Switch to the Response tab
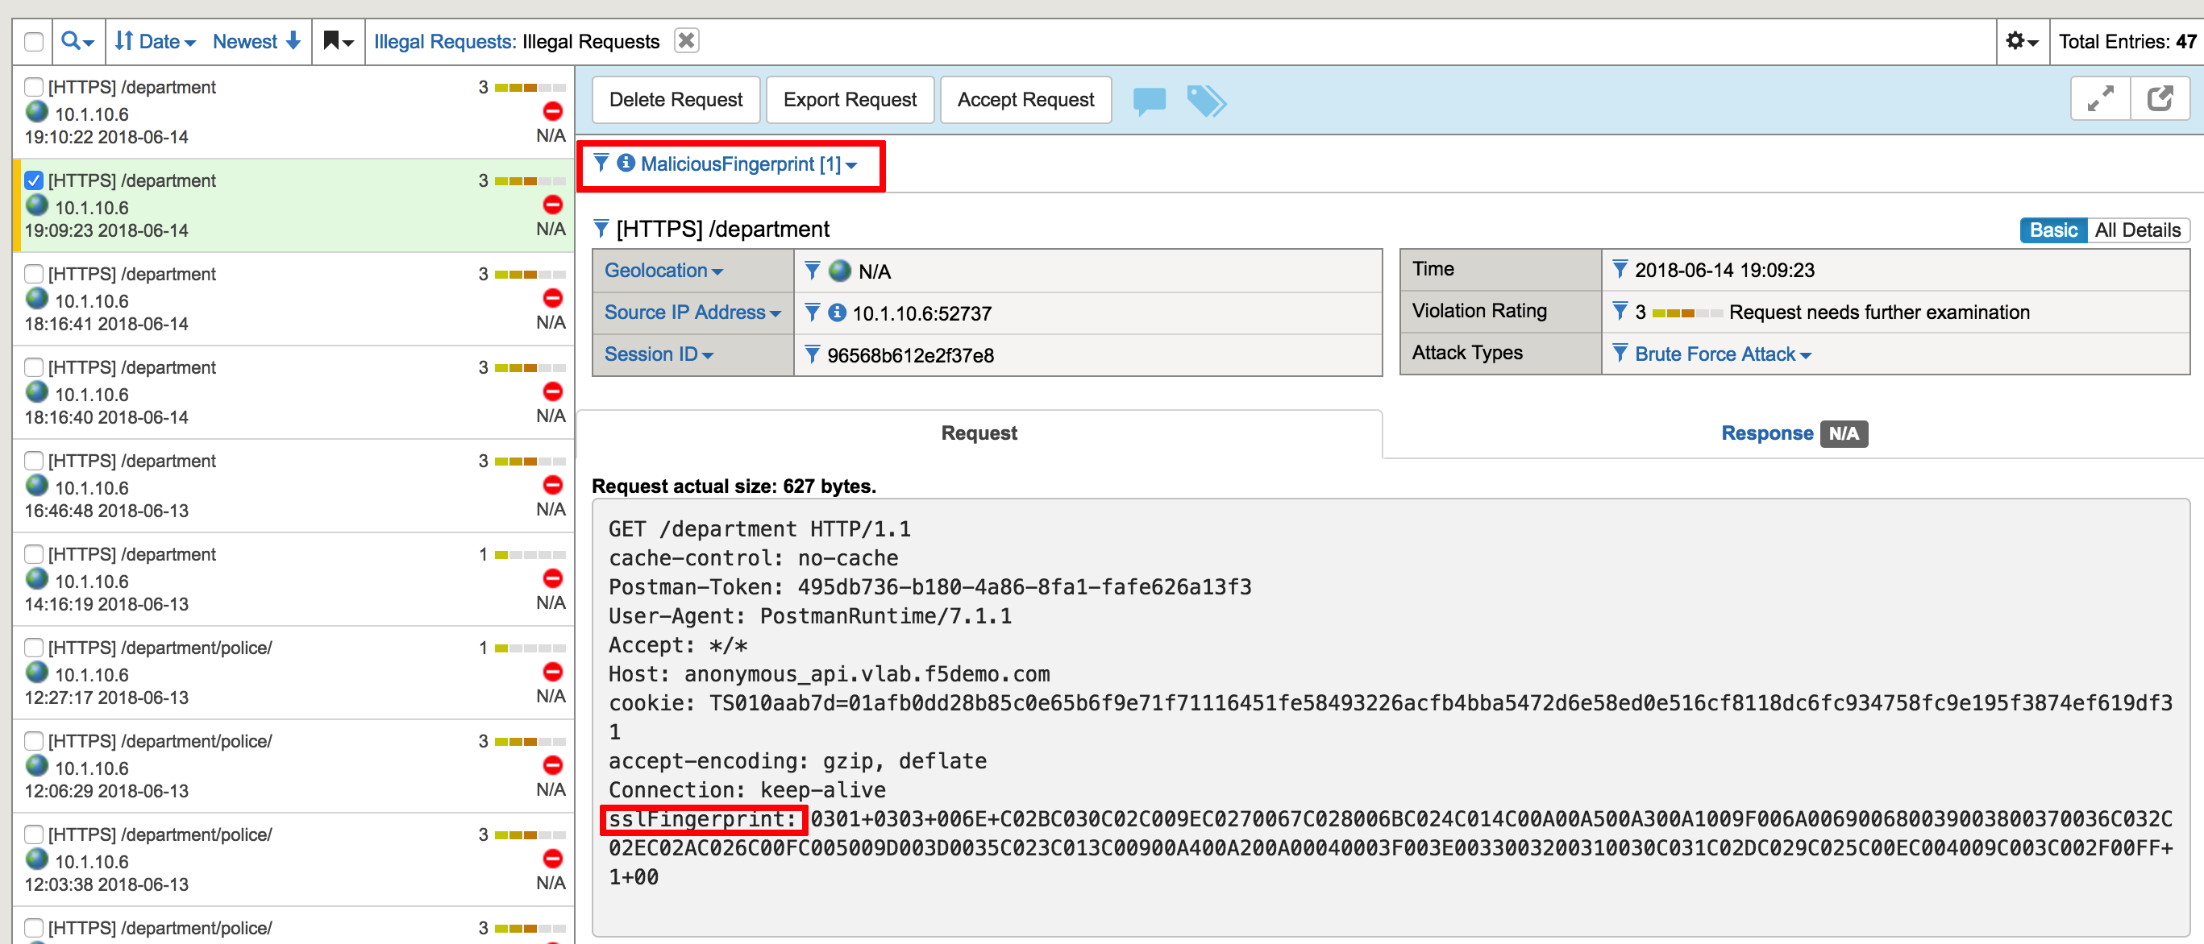Viewport: 2204px width, 944px height. coord(1794,433)
